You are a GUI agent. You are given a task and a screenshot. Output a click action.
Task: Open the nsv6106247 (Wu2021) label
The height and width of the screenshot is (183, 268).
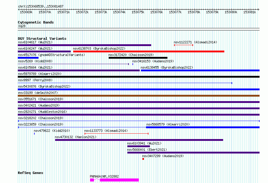pos(35,48)
